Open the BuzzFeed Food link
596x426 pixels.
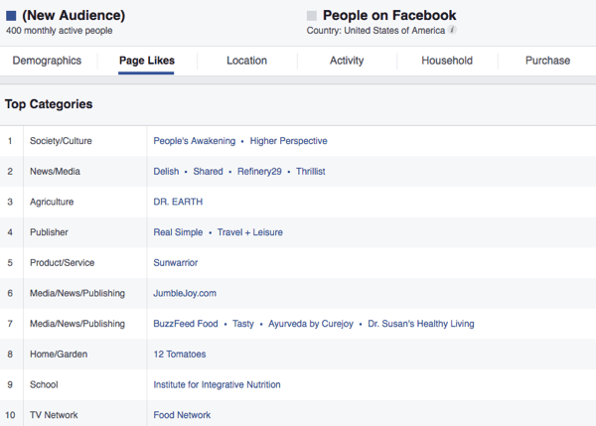[188, 324]
